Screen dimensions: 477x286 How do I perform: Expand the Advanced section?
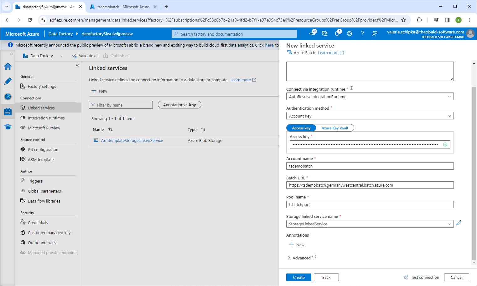299,258
